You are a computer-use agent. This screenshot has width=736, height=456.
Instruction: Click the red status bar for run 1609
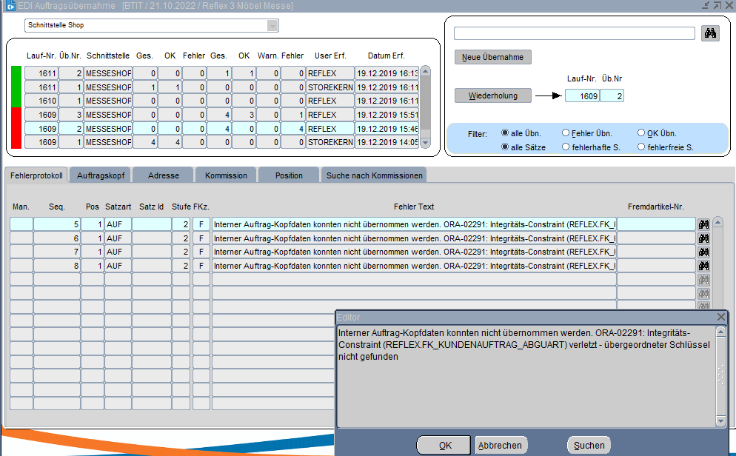coord(16,128)
